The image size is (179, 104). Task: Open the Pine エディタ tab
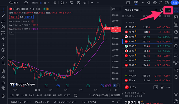coord(42,102)
